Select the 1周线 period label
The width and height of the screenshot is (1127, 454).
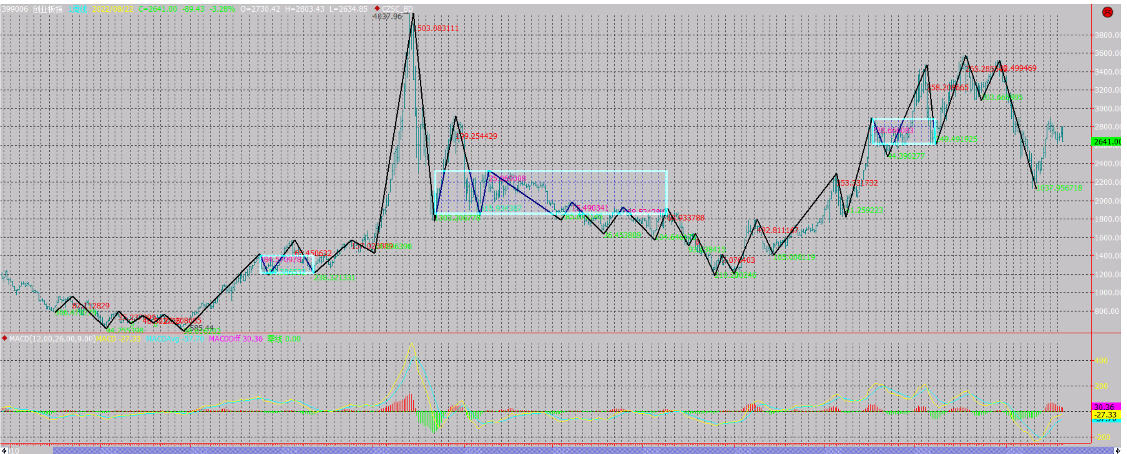point(77,9)
